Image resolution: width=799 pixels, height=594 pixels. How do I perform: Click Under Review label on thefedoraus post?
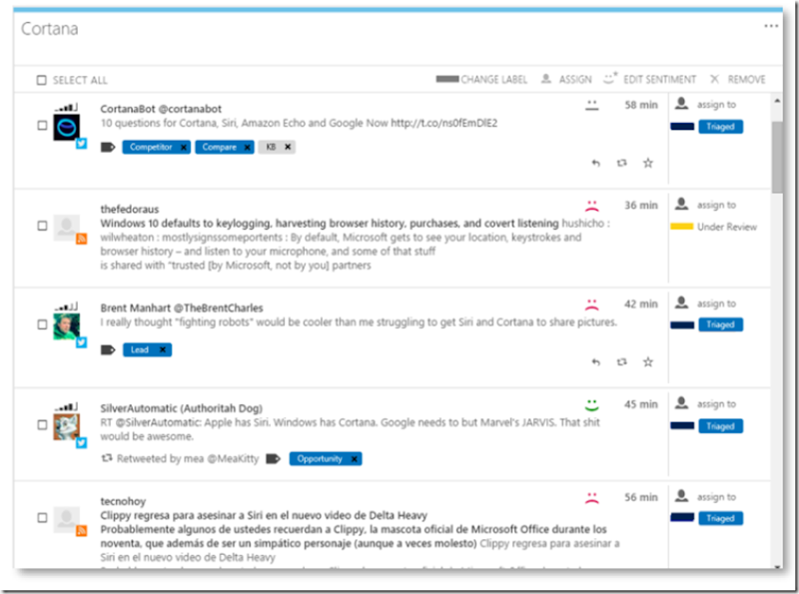tap(727, 227)
